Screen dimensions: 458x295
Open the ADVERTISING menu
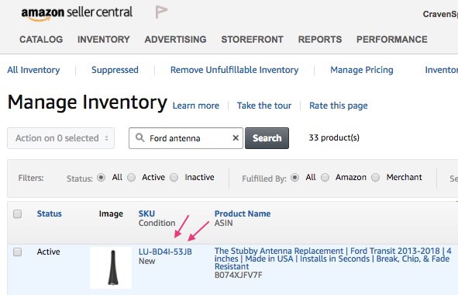[176, 40]
